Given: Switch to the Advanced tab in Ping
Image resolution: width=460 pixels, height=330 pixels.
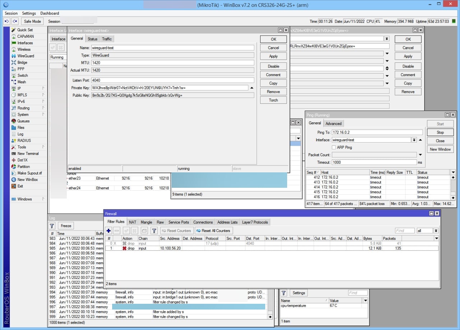Looking at the screenshot, I should pyautogui.click(x=333, y=124).
